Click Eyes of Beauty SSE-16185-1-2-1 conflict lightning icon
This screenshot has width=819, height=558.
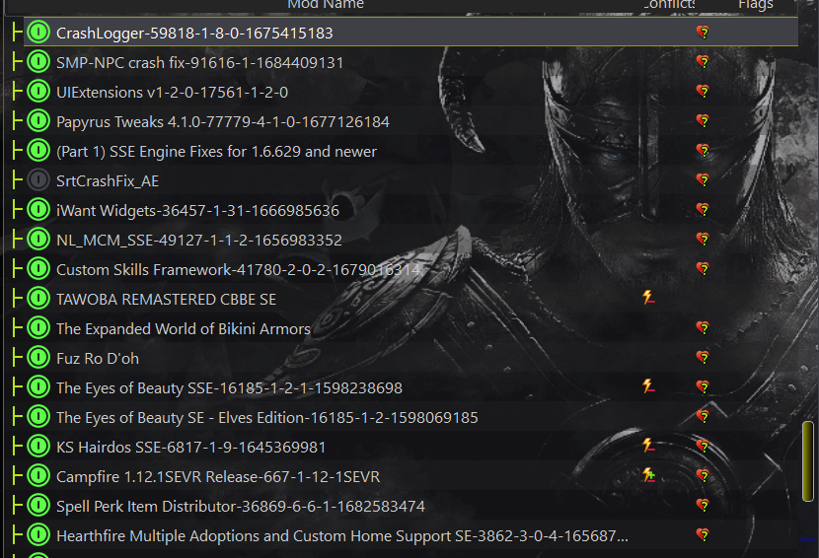pos(648,386)
